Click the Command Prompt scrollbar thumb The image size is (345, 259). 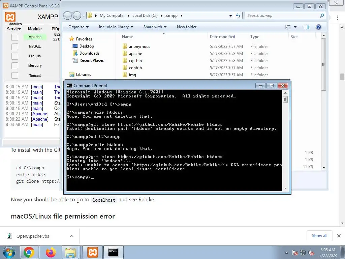coord(285,99)
